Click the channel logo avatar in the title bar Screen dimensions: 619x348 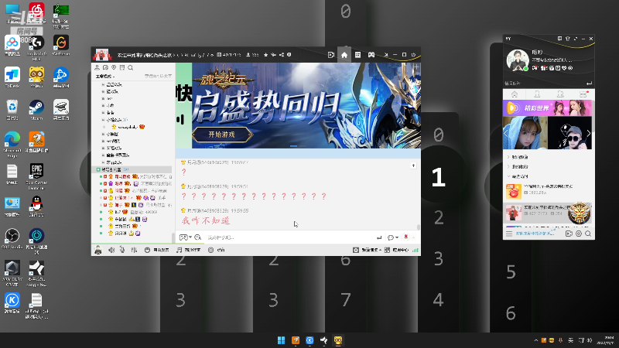click(x=102, y=55)
